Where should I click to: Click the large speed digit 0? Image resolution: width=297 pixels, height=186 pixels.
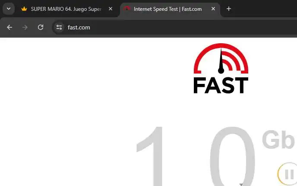click(232, 156)
